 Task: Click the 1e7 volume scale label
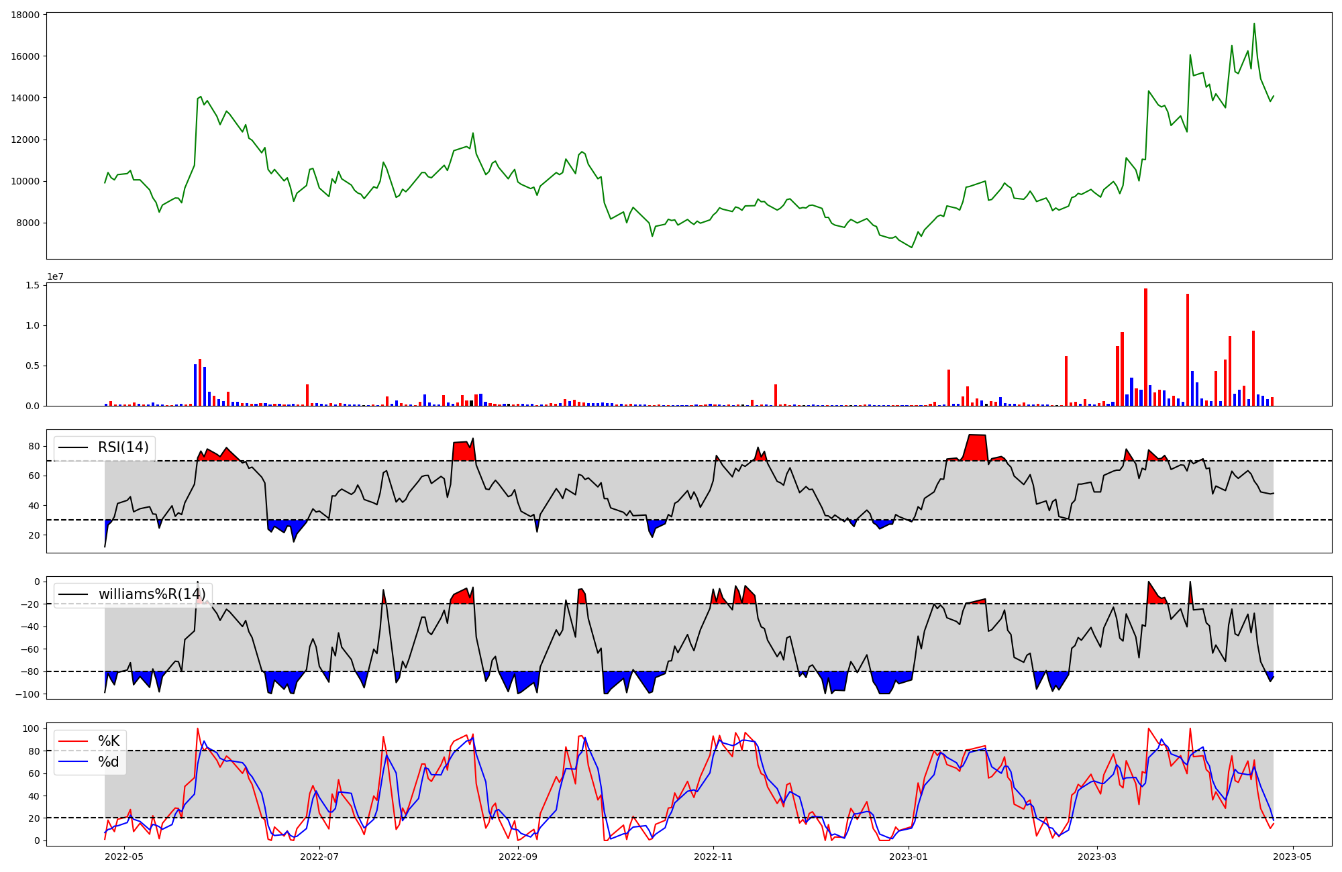point(55,276)
